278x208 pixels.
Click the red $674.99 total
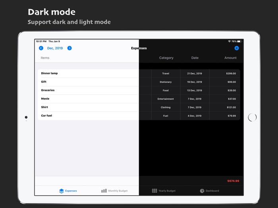(x=233, y=181)
